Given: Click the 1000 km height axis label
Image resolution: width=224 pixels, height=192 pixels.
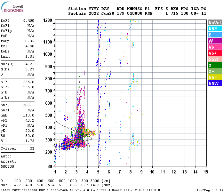Looking at the screenshot, I should [x=48, y=54].
